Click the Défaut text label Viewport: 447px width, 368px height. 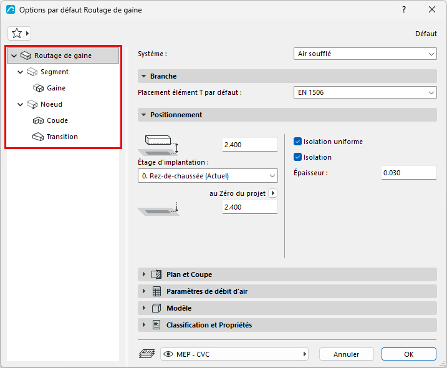tap(426, 34)
